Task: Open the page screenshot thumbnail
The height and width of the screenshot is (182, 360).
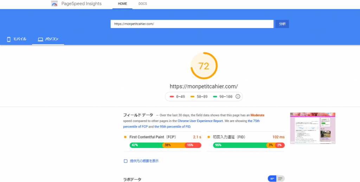Action: (313, 128)
